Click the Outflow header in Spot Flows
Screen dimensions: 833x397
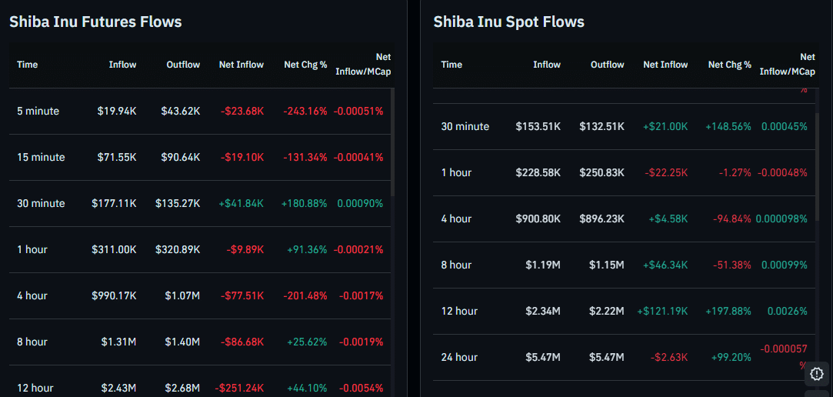click(608, 65)
